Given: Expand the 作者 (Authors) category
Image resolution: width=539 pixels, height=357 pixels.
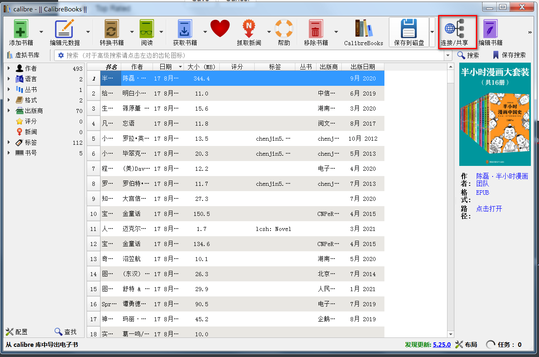Looking at the screenshot, I should [x=9, y=68].
